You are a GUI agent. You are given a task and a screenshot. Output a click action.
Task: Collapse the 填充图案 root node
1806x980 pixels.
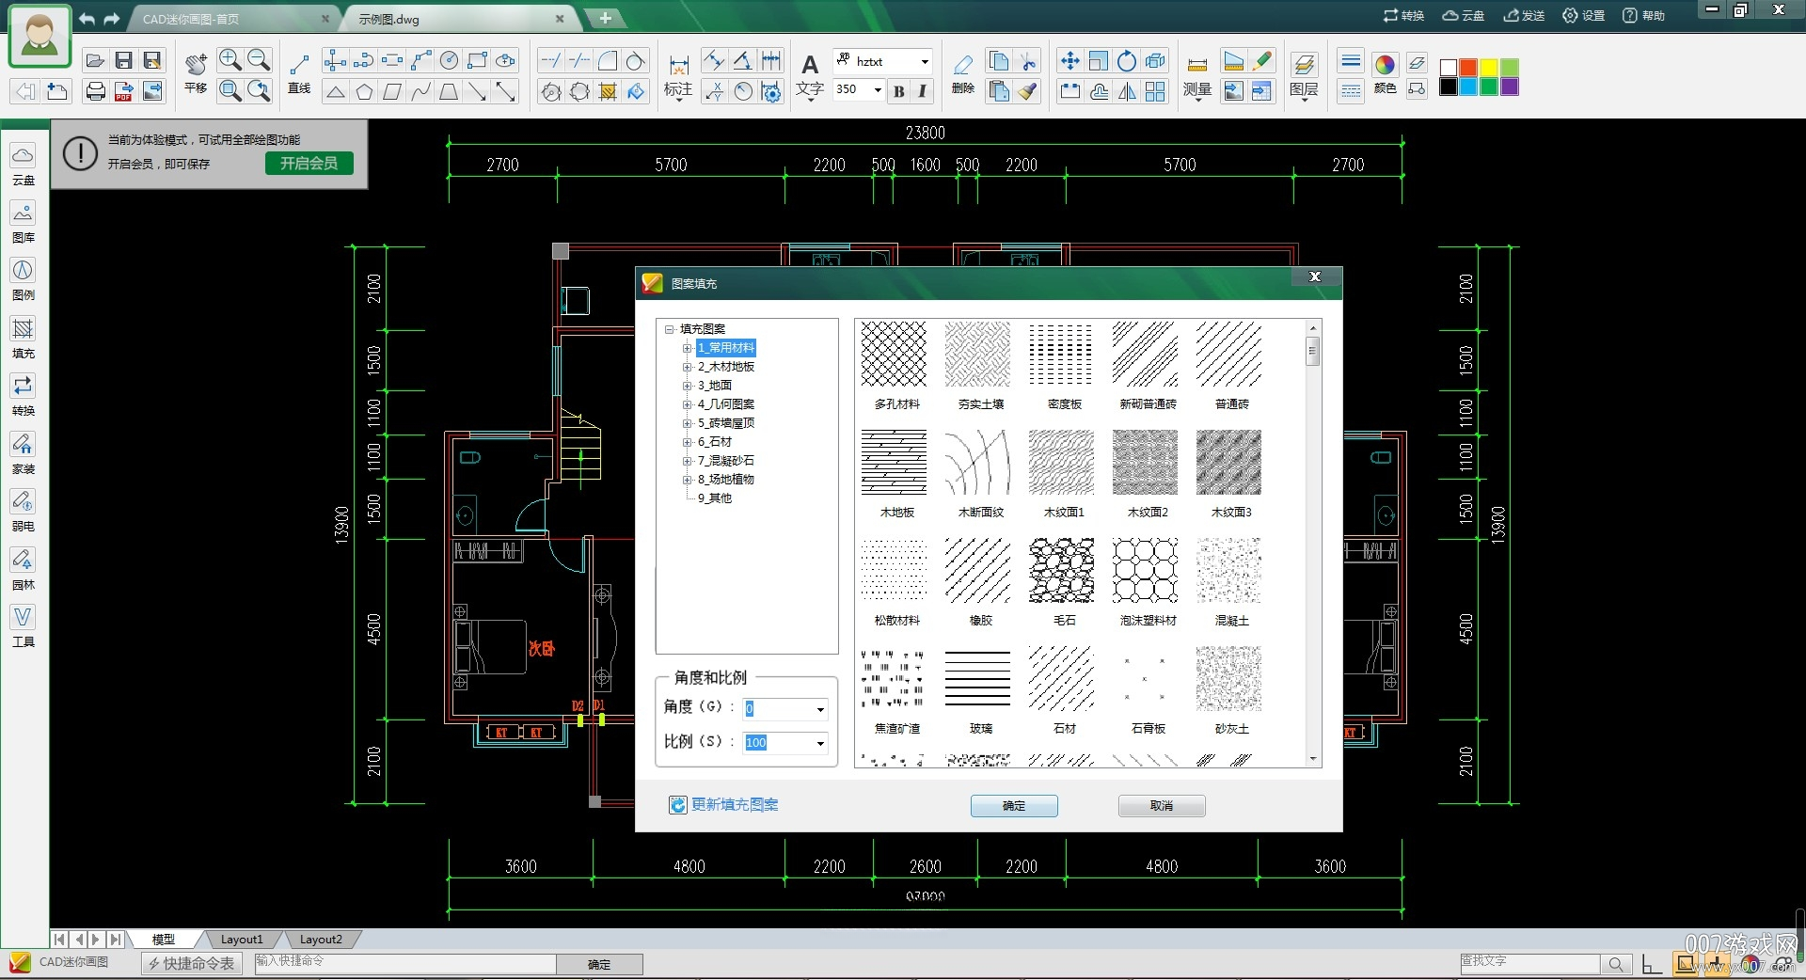click(669, 329)
